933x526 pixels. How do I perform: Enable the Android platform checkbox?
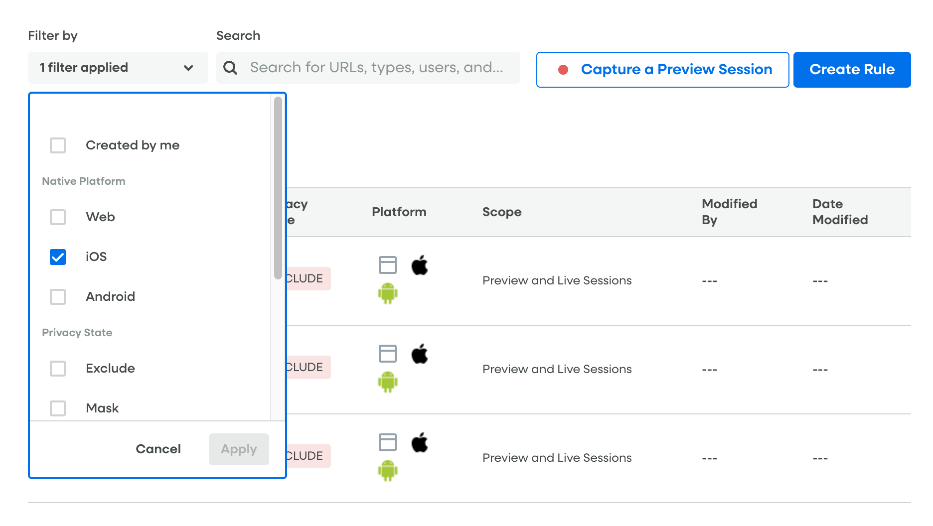coord(58,297)
